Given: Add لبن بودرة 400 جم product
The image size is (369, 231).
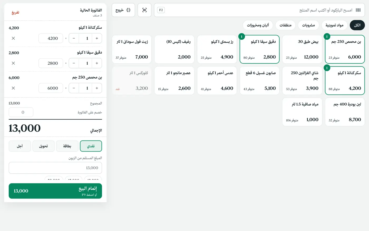Looking at the screenshot, I should coord(345,112).
